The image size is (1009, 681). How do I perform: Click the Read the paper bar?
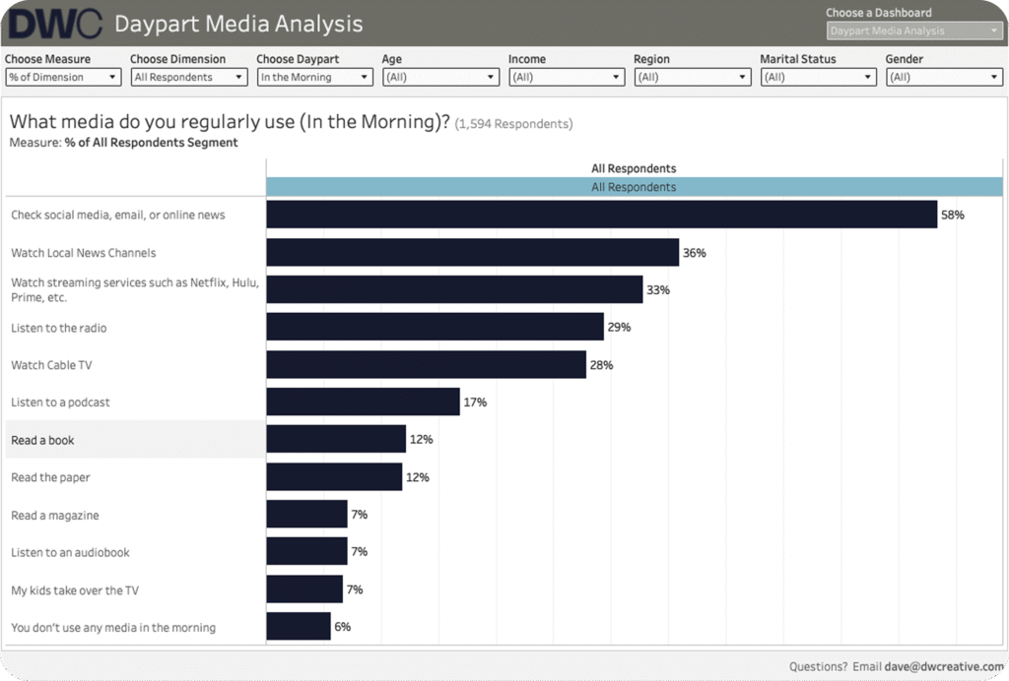pyautogui.click(x=334, y=476)
